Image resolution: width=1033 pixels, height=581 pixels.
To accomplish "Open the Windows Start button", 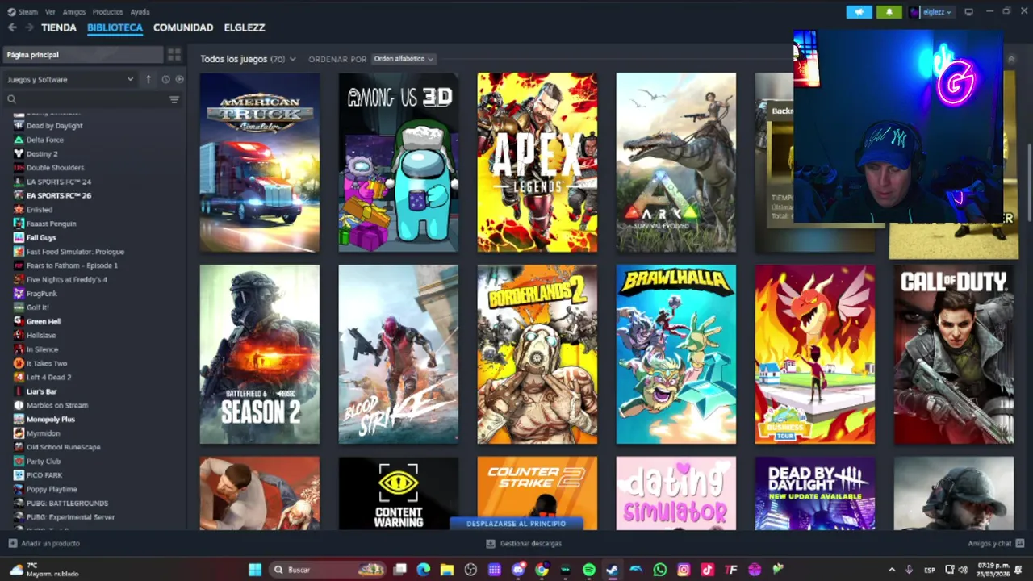I will 255,570.
